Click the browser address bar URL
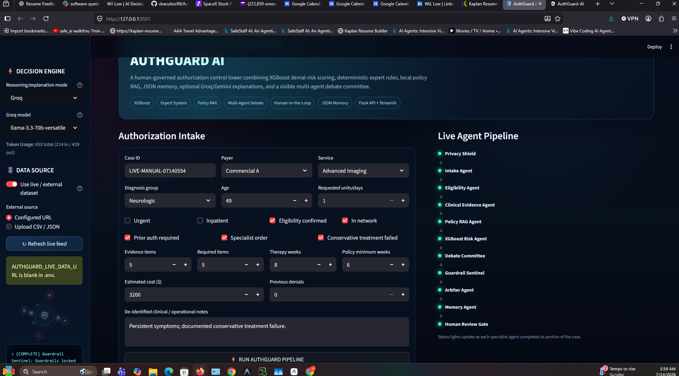This screenshot has width=679, height=376. [128, 19]
